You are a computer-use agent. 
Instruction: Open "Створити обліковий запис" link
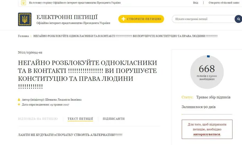pyautogui.click(x=224, y=3)
